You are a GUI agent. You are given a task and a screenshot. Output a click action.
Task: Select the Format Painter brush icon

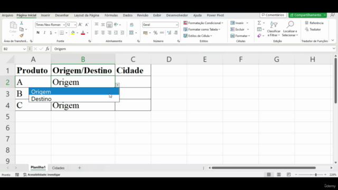click(x=21, y=35)
